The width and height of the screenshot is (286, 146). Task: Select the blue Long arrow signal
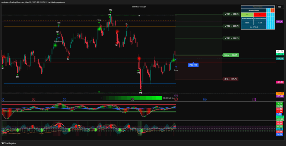(176, 67)
